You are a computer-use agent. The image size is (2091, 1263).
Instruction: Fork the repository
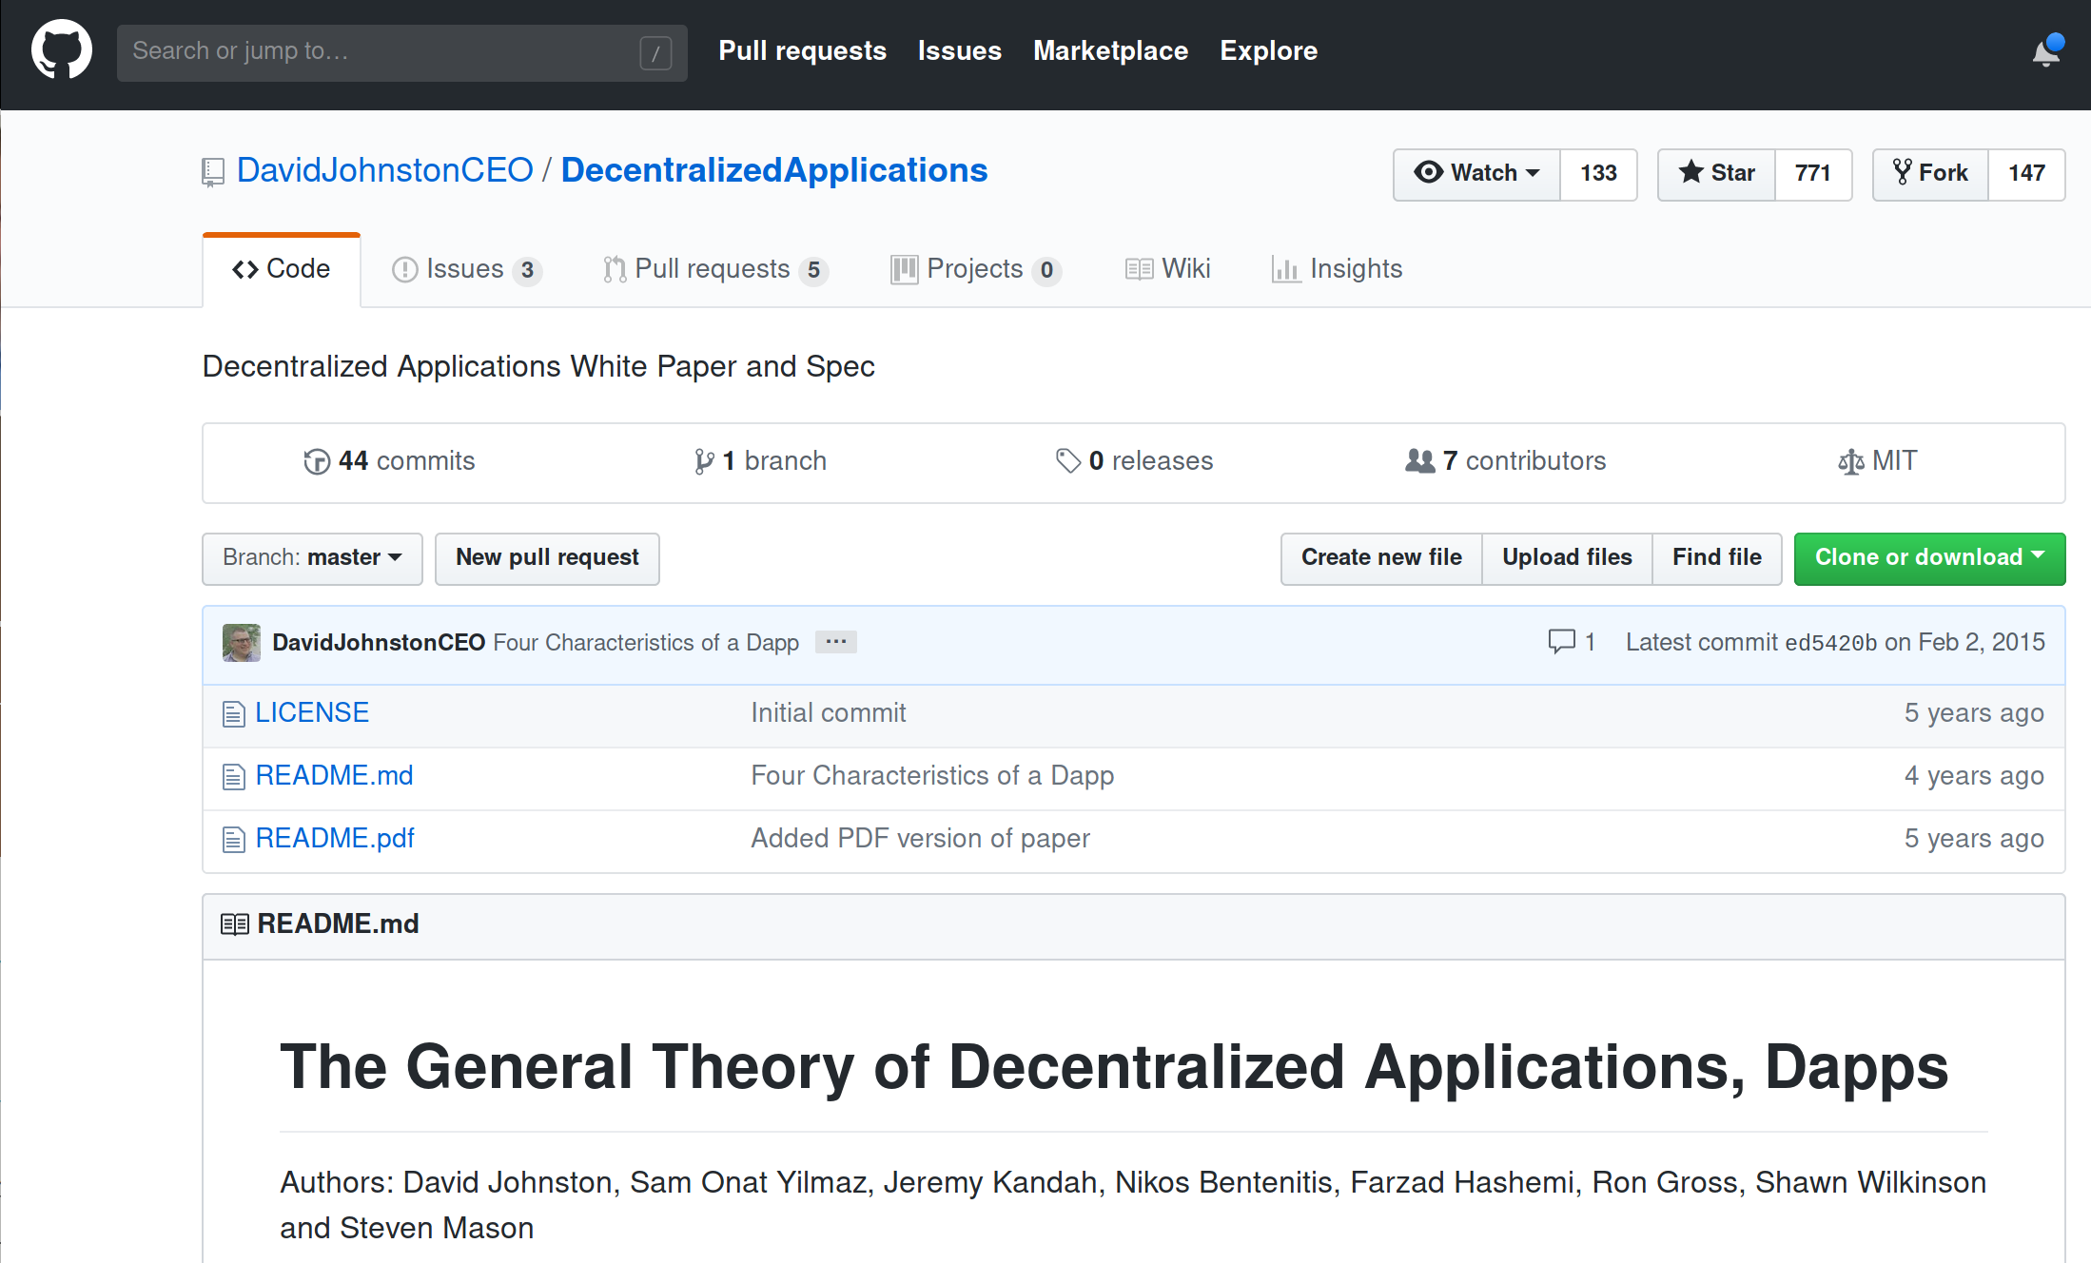1930,173
